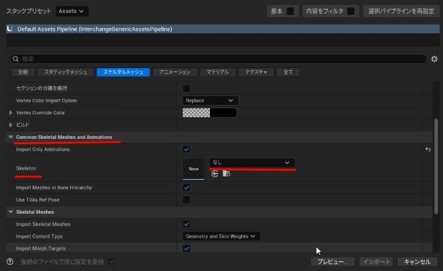Click the キャンセル button
Screen dimensions: 443x271
click(417, 261)
